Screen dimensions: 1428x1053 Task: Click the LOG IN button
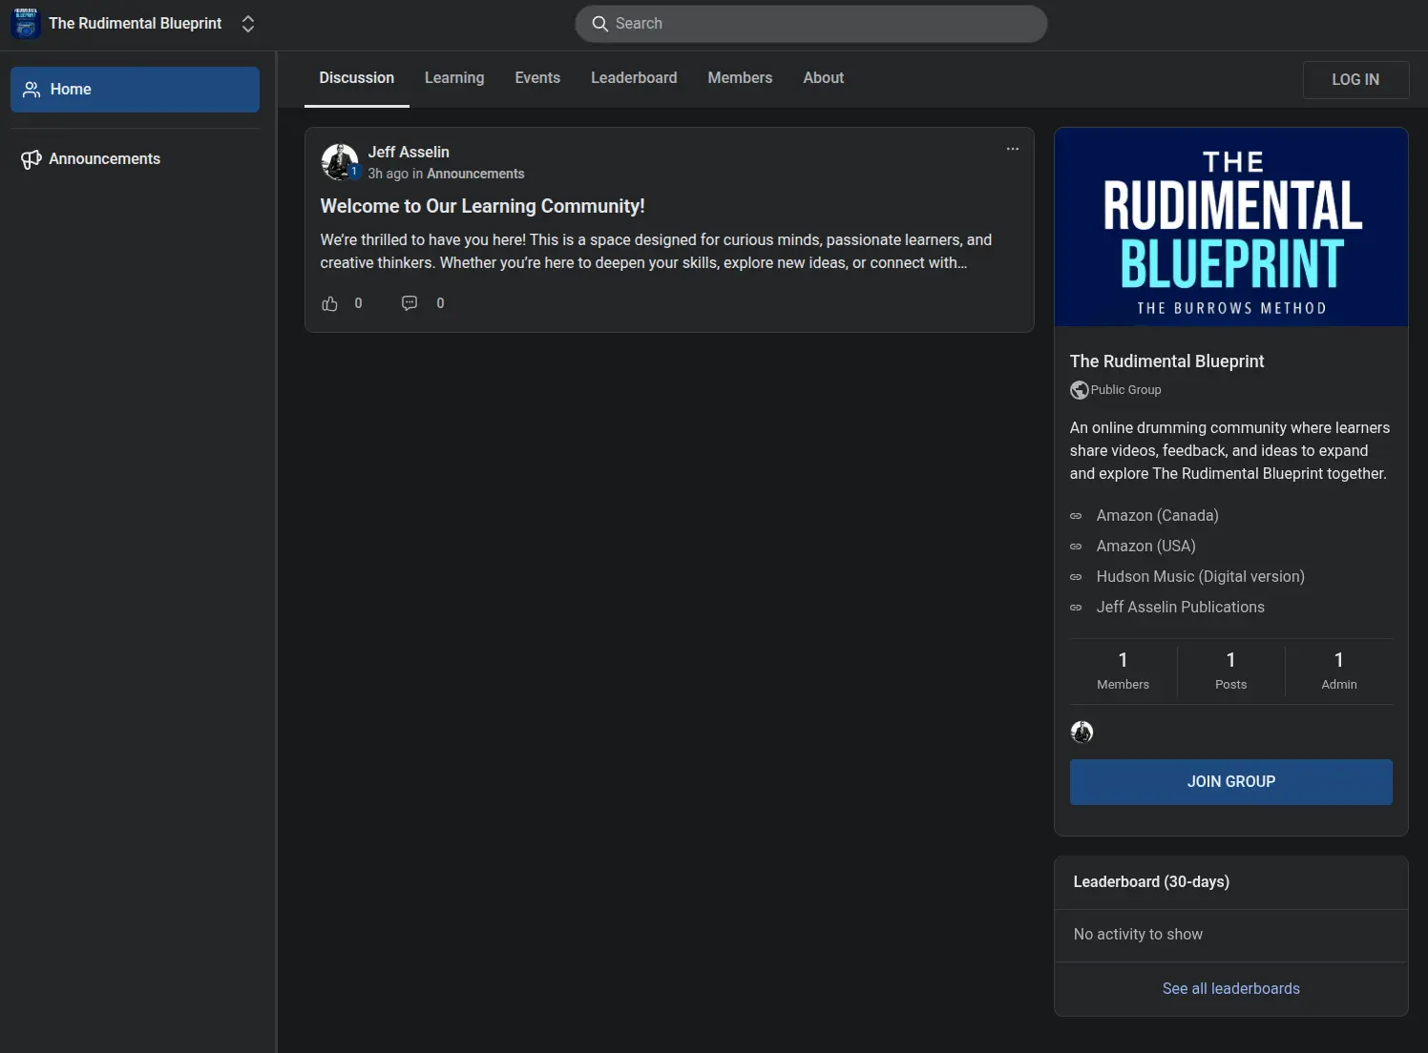pos(1354,80)
